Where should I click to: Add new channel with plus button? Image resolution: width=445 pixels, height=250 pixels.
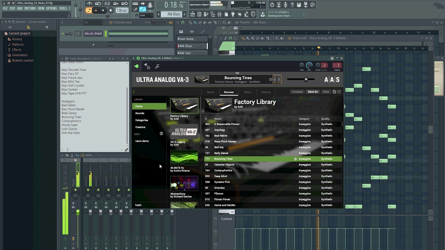pyautogui.click(x=93, y=44)
